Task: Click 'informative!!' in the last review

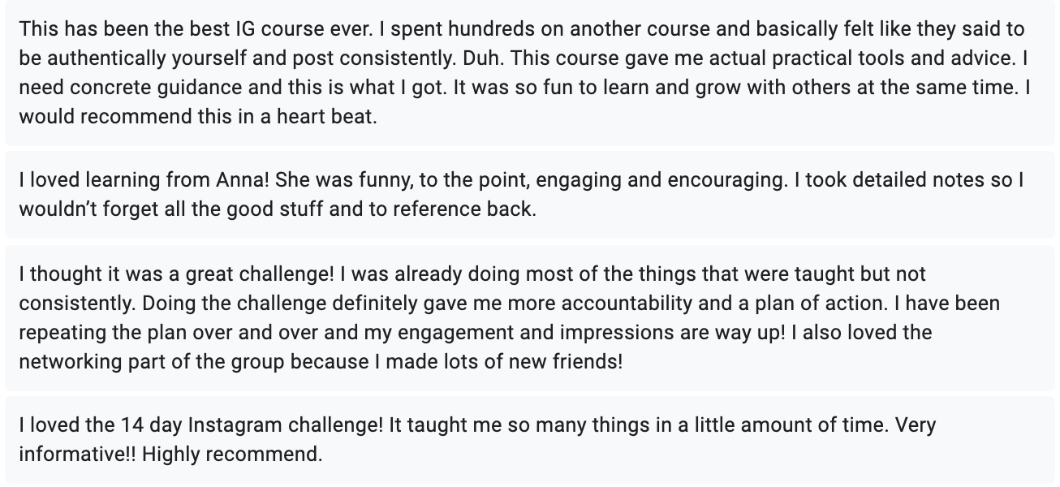Action: [x=77, y=454]
